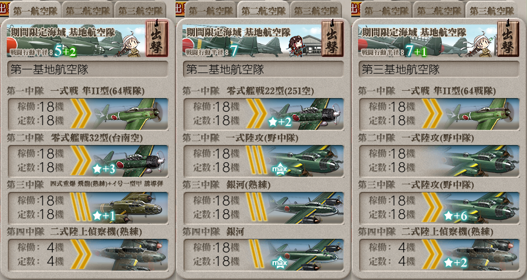Viewport: 527px width, 280px height.
Task: Click the banner showing 戦闘行動半径 5+2
Action: coord(76,40)
